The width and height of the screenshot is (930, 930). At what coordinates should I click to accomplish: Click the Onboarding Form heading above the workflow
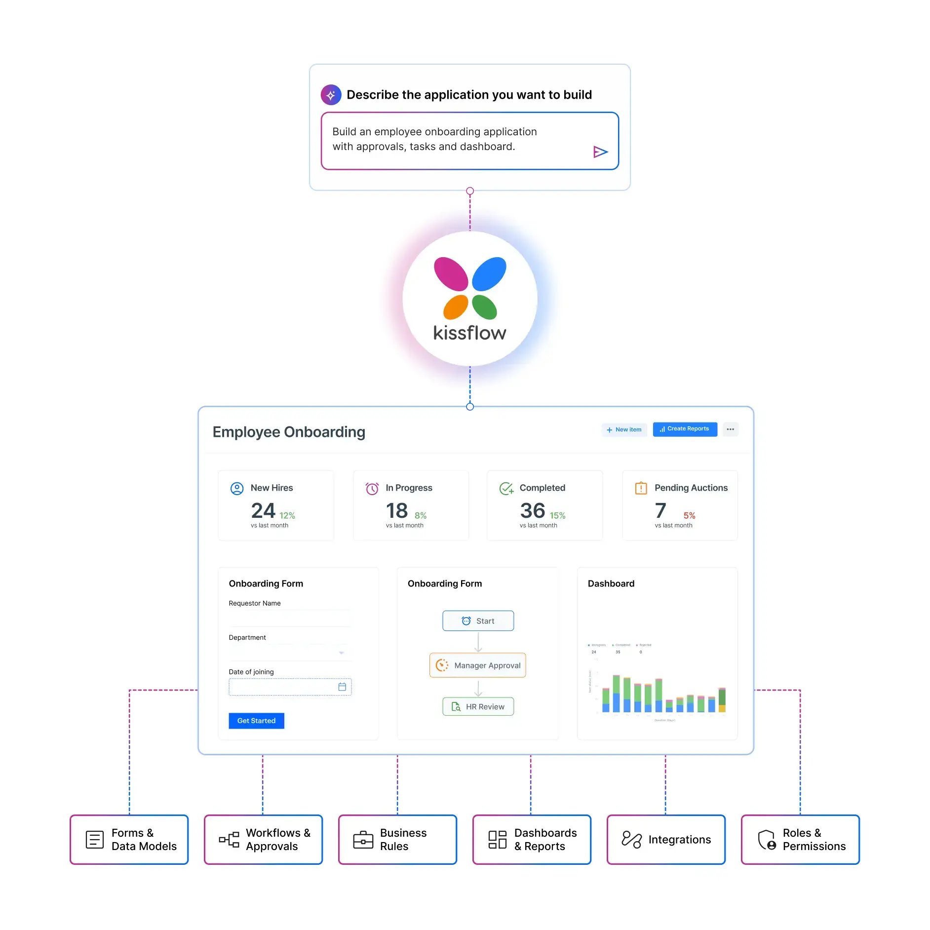445,583
